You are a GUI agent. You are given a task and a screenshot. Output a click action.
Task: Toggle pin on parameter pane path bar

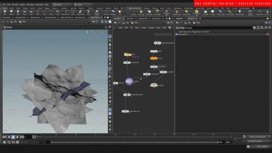click(x=266, y=23)
